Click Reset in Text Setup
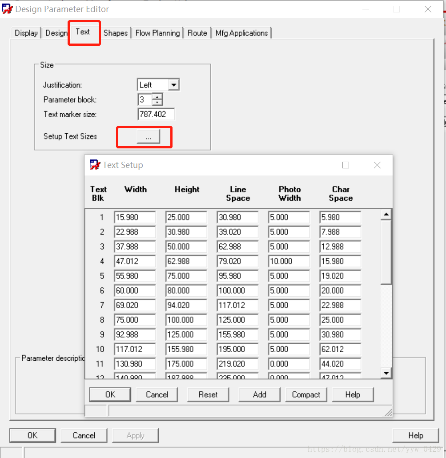 tap(208, 394)
